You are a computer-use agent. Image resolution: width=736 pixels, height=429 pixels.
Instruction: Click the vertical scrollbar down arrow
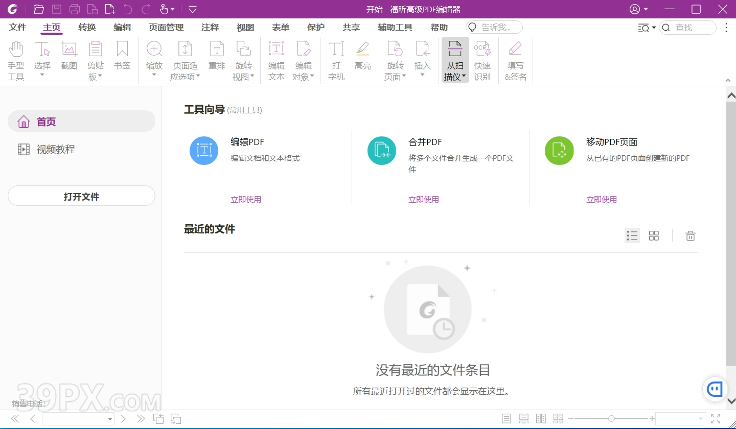pos(731,401)
